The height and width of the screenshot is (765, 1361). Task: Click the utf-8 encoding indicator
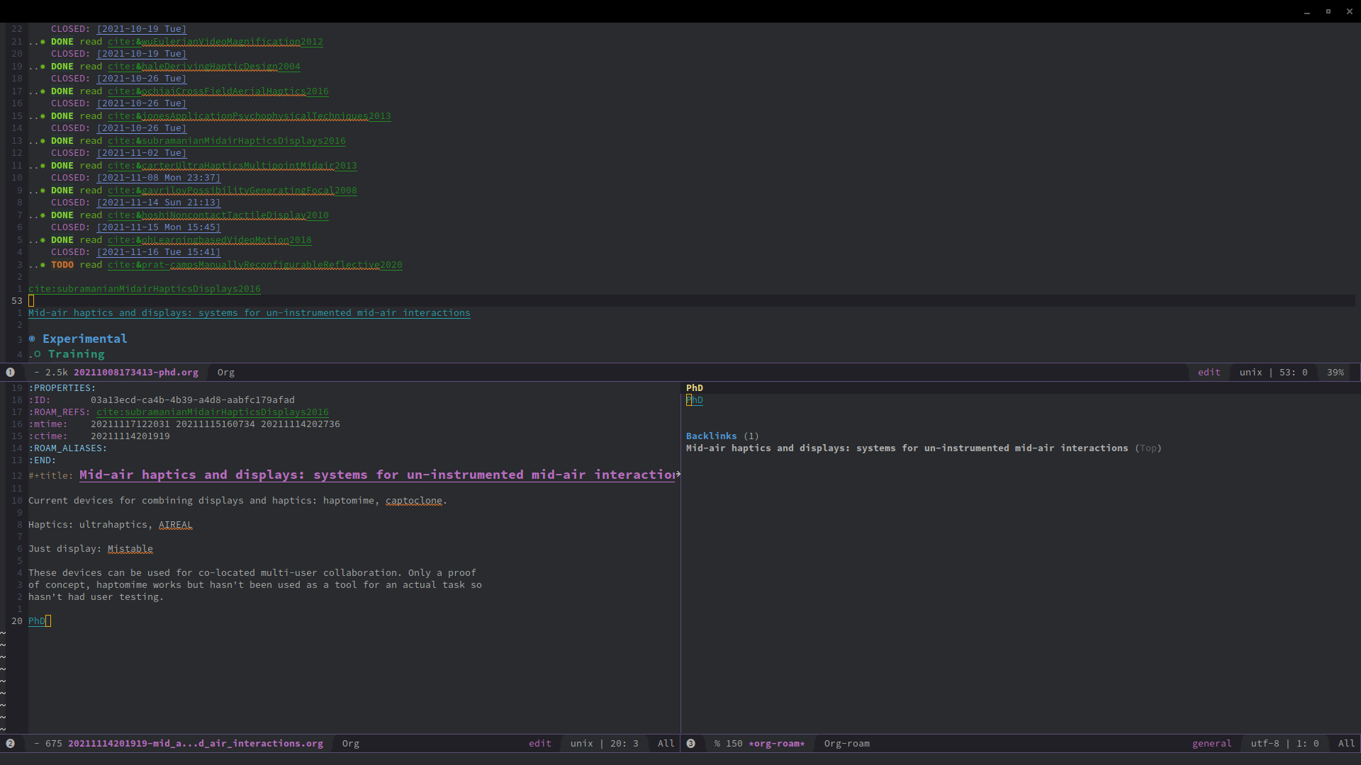click(1266, 744)
